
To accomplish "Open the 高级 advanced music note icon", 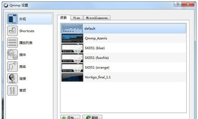I will point(12,66).
